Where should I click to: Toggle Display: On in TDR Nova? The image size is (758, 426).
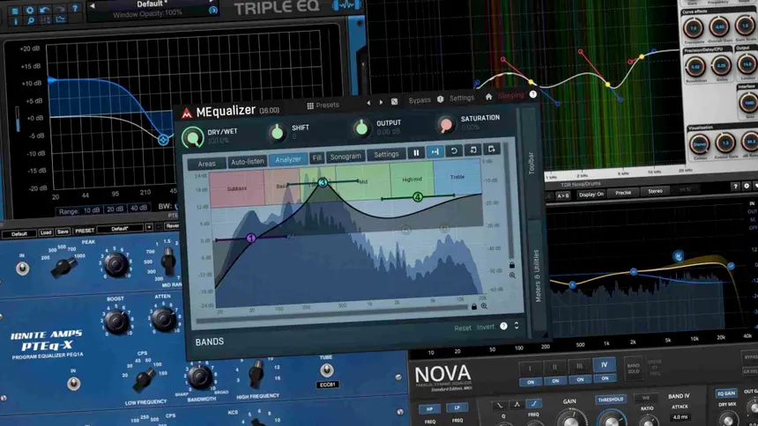(591, 195)
